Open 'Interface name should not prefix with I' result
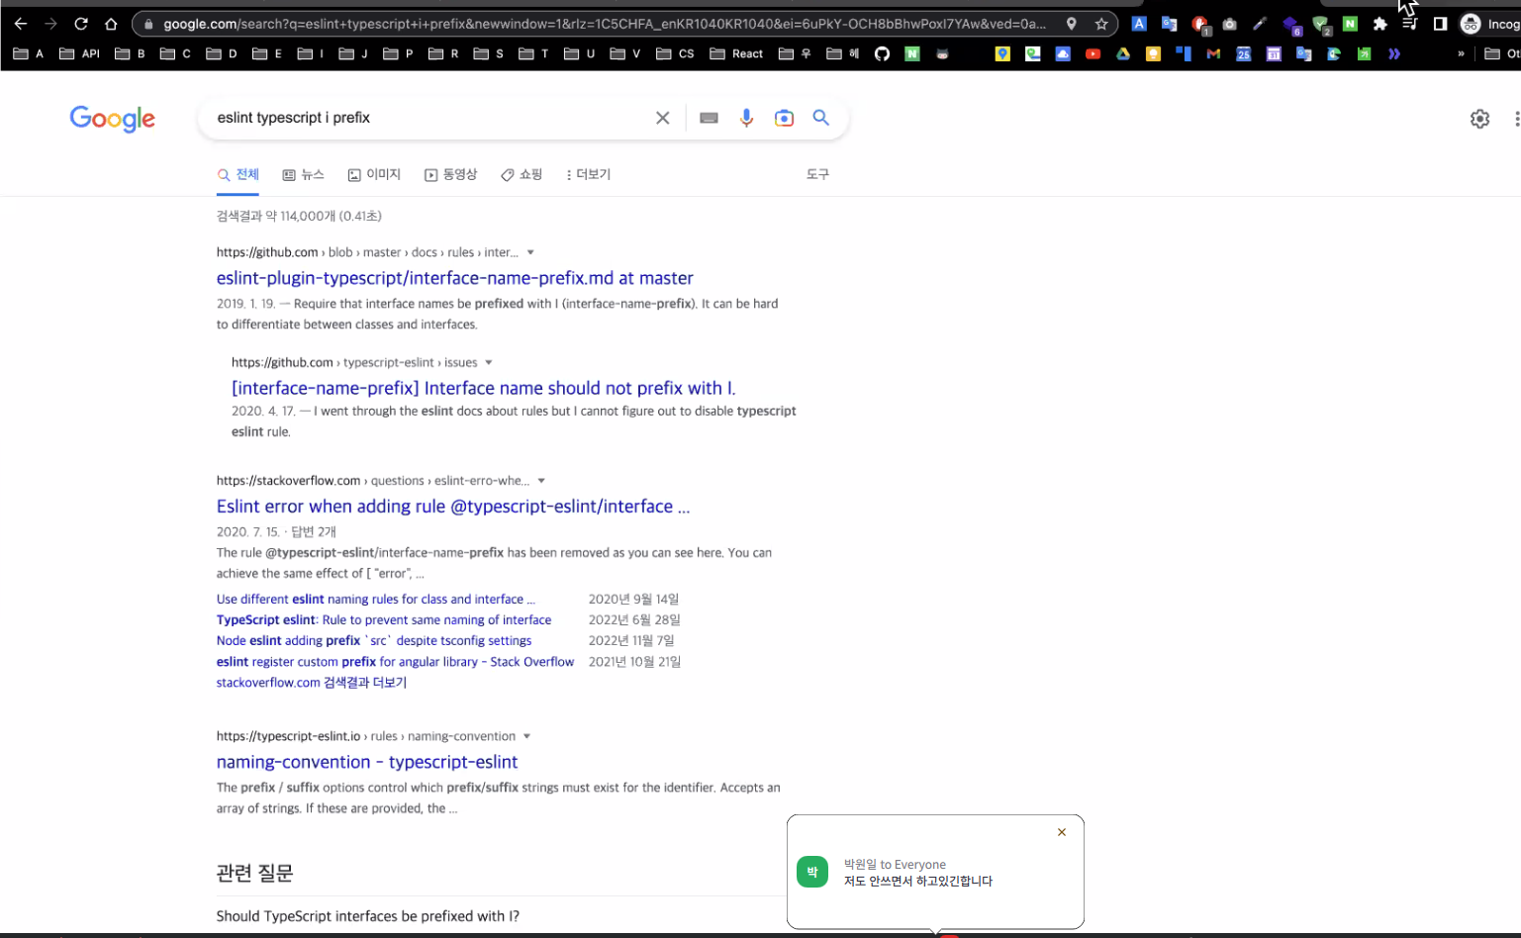The width and height of the screenshot is (1521, 938). click(484, 388)
